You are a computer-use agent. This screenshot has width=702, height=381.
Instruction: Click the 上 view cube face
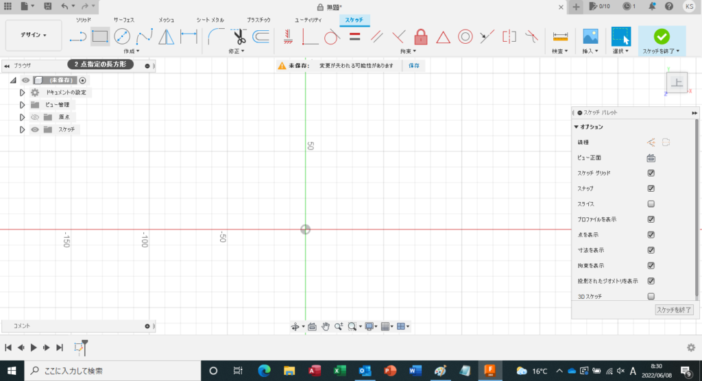(x=677, y=84)
